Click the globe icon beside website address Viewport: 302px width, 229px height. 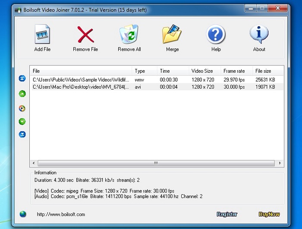[x=23, y=214]
